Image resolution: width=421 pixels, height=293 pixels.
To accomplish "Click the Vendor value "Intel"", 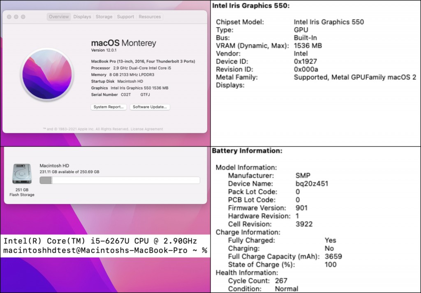I will [x=301, y=53].
